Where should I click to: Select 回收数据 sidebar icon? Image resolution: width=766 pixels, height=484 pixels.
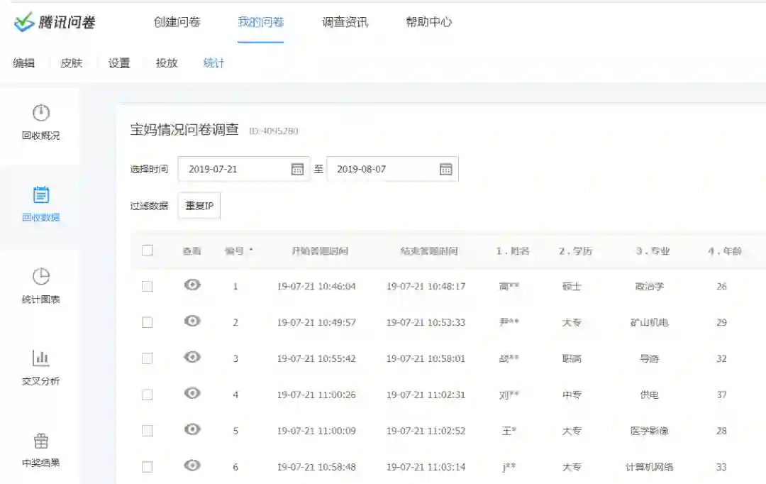[41, 194]
